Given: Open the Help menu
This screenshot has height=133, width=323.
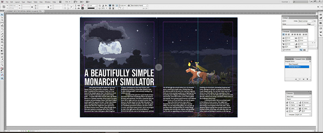Looking at the screenshot, I should pos(54,2).
